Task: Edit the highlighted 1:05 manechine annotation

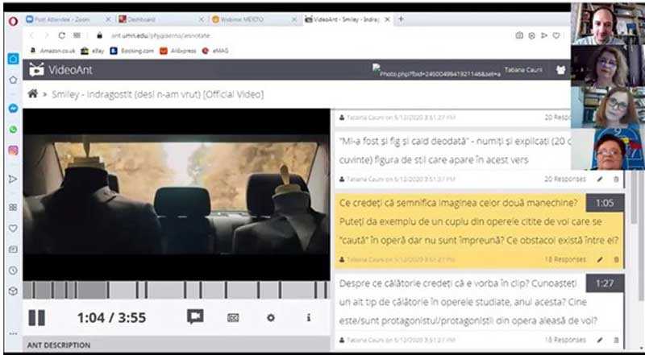Action: tap(600, 259)
